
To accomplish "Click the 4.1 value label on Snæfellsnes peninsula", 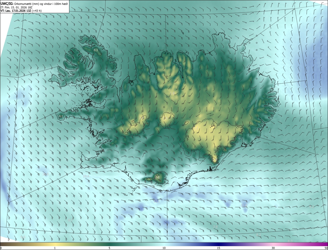I will click(61, 116).
